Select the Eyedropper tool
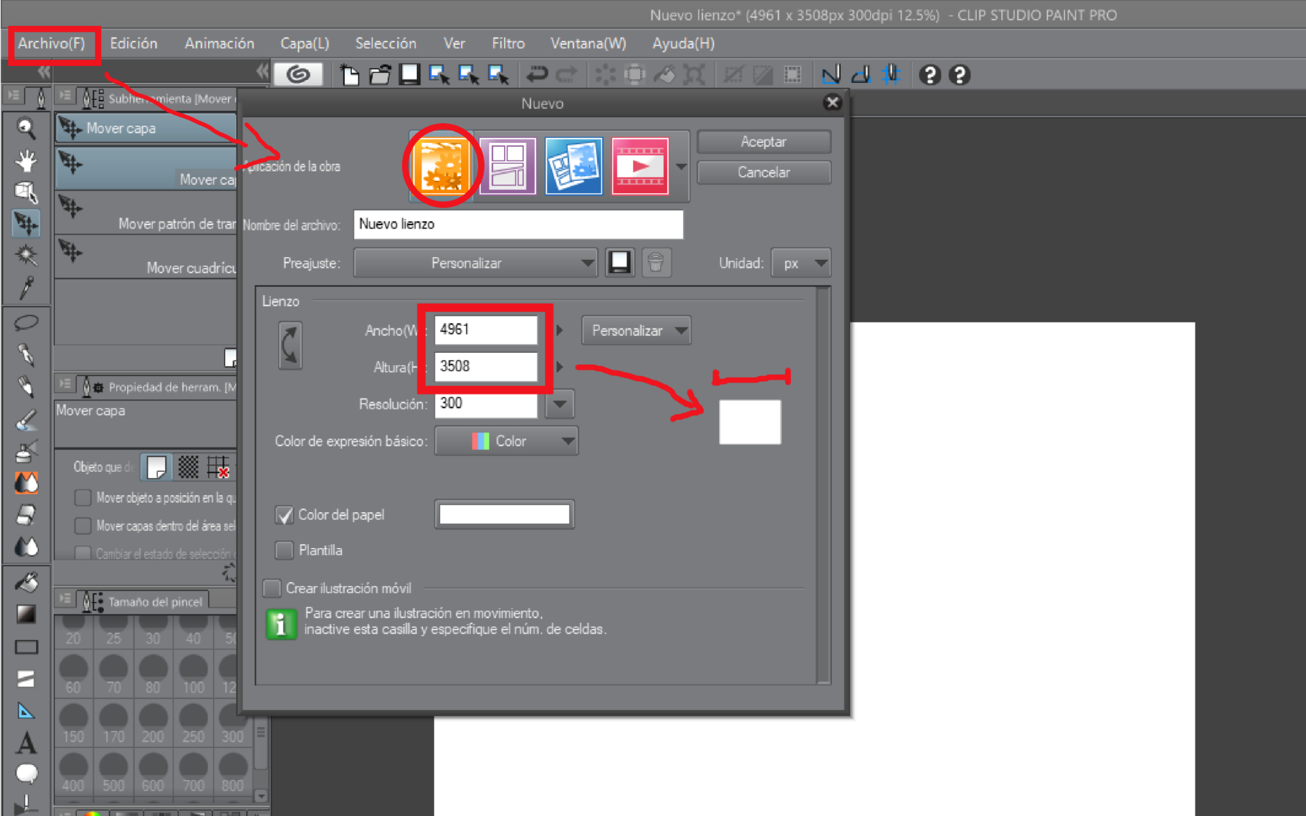 point(26,288)
